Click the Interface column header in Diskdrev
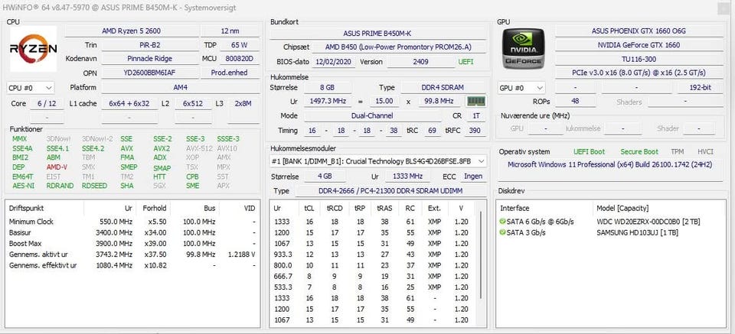Viewport: 735px width, 334px height. pos(514,208)
